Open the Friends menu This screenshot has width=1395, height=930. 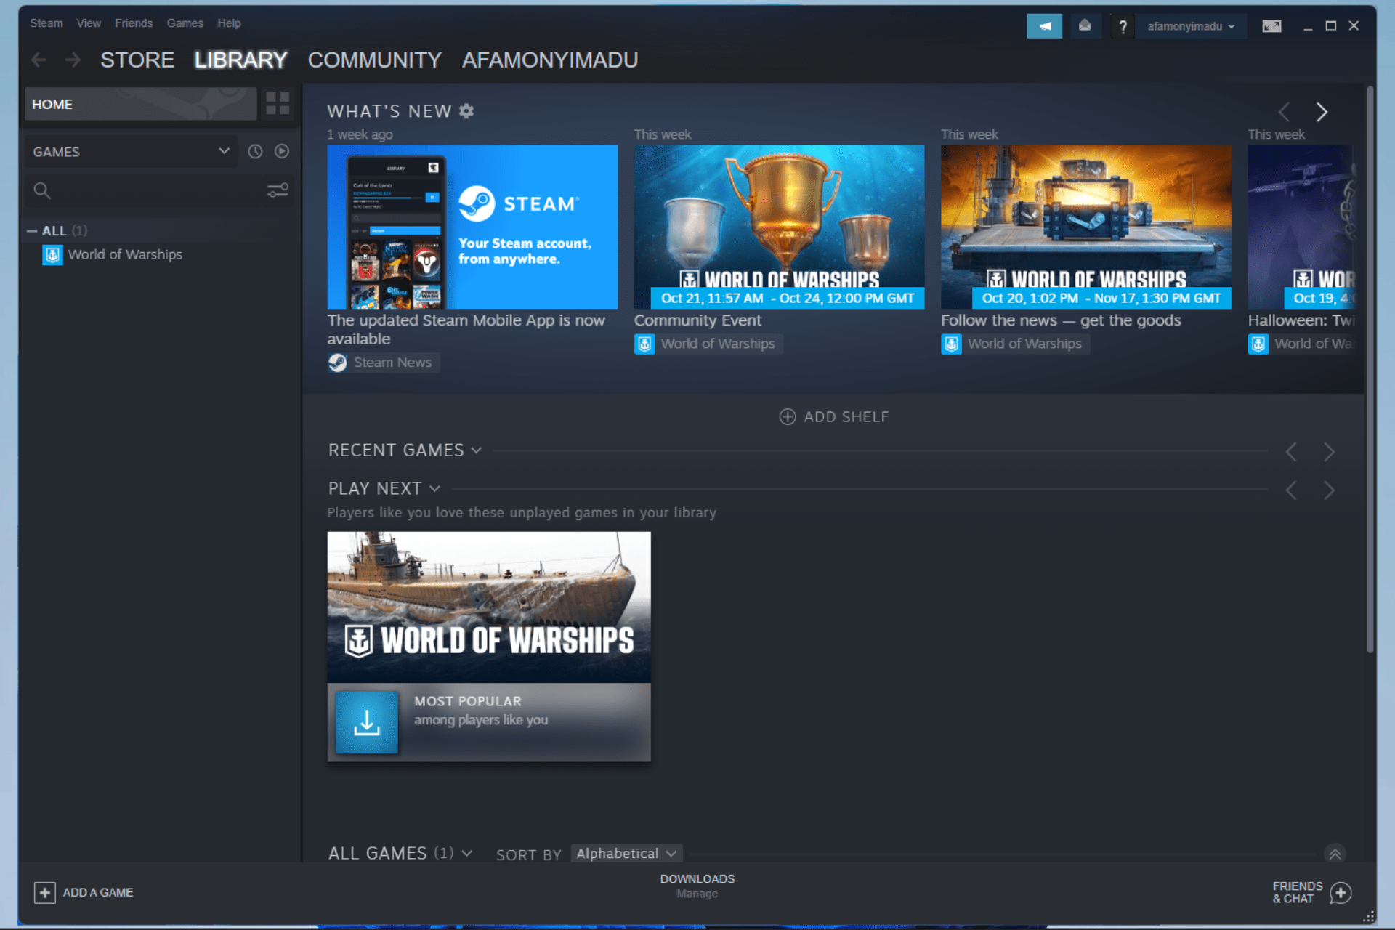tap(134, 23)
